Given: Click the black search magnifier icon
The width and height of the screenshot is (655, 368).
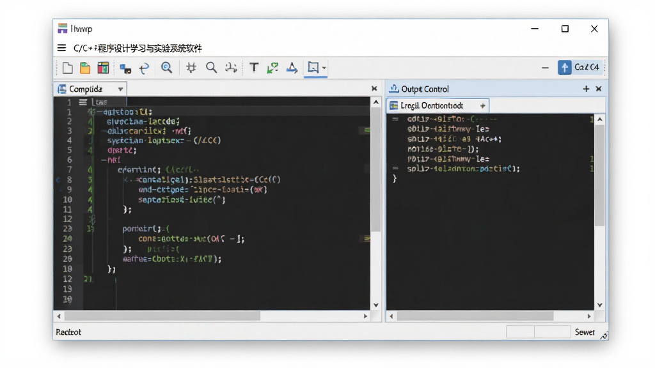Looking at the screenshot, I should coord(211,68).
